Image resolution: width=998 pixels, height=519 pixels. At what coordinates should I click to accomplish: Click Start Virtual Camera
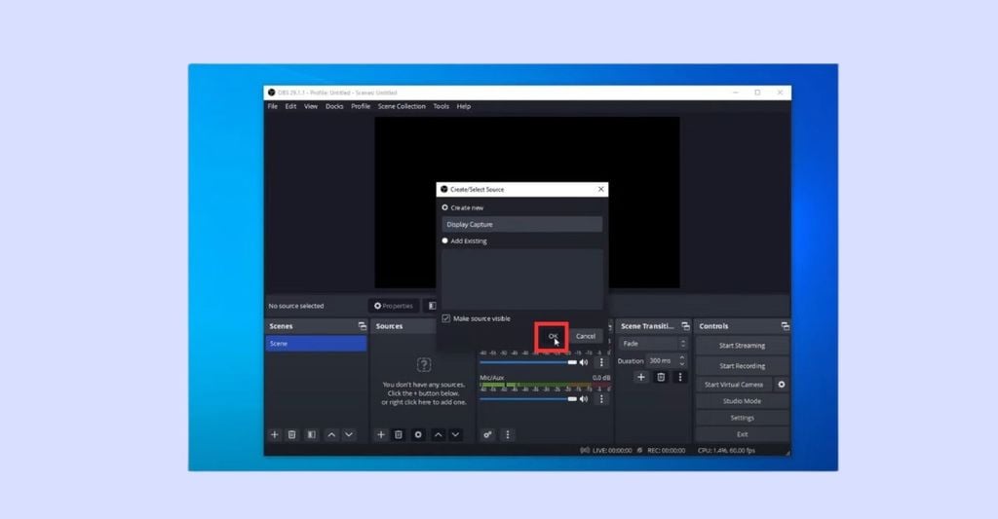734,385
